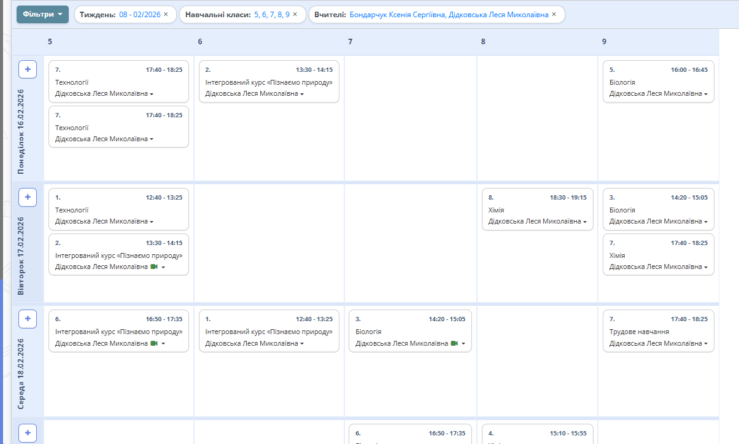
Task: Select class 6 column header
Action: click(x=200, y=42)
